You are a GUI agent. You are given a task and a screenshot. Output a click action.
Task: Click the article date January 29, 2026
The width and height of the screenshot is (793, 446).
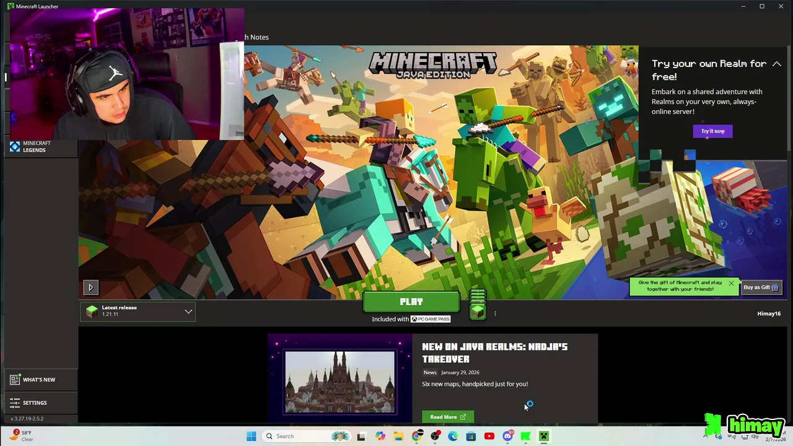pos(460,372)
